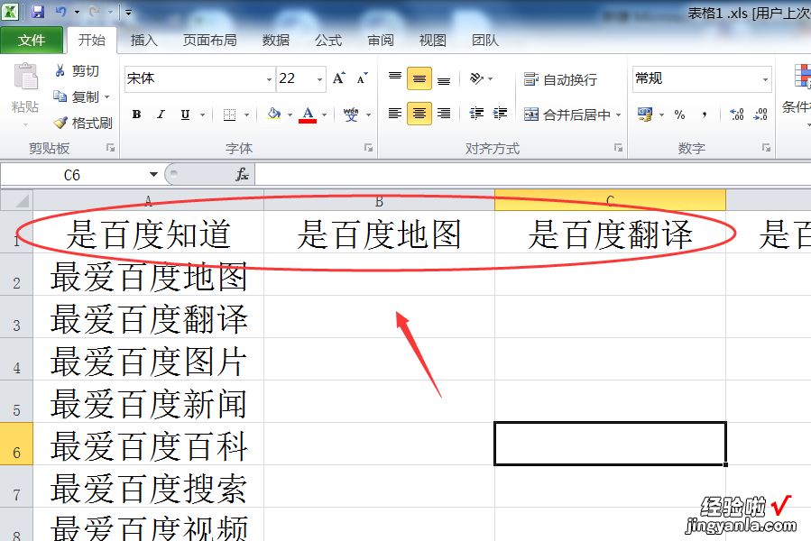811x541 pixels.
Task: Toggle Italic formatting
Action: [161, 115]
